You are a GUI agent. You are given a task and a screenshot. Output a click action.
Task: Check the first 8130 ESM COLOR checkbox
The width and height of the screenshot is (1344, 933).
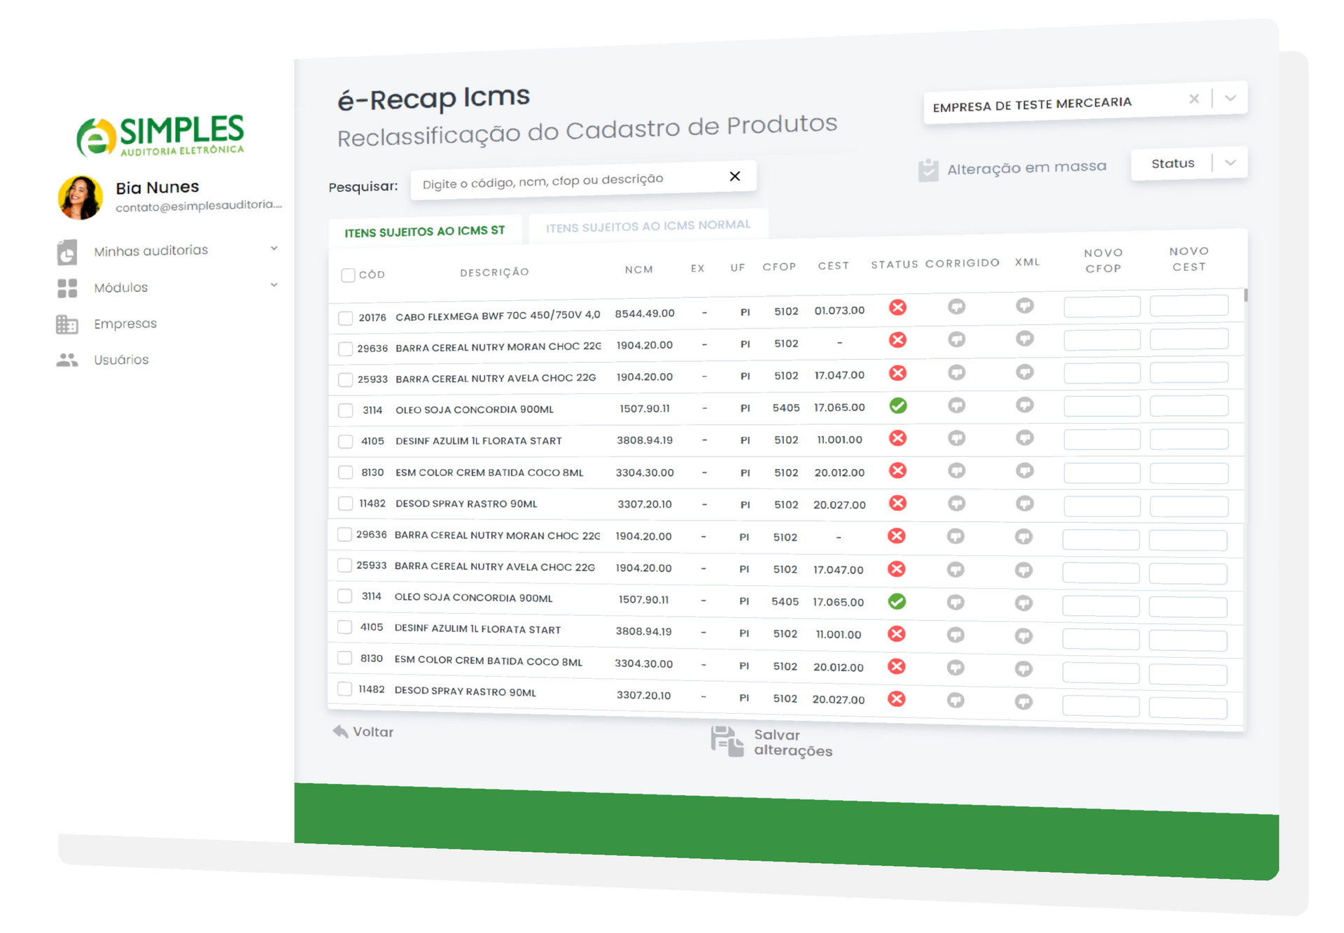(345, 472)
